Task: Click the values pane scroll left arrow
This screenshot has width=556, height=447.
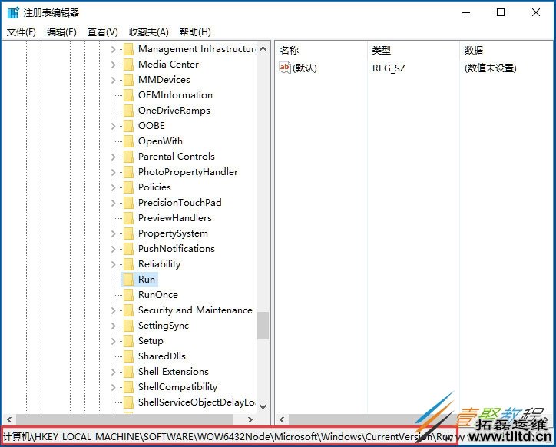Action: (x=282, y=419)
